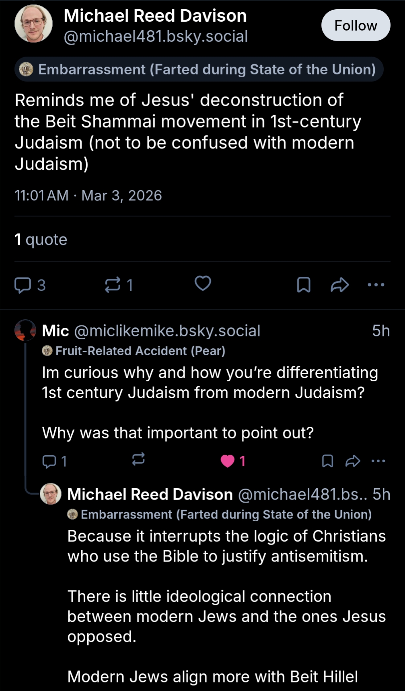Share the main post arrow icon

click(x=339, y=285)
